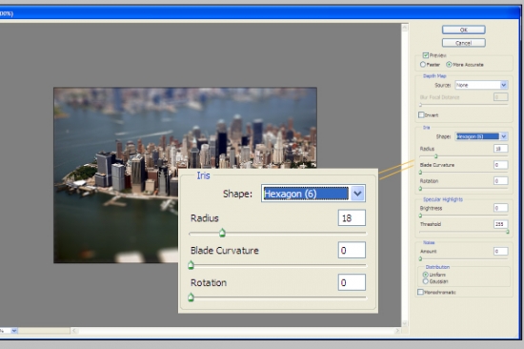Click Rotation slider handle in right-side settings panel
This screenshot has height=349, width=524.
[420, 189]
